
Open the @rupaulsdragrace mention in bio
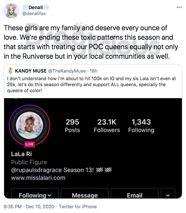[x=36, y=170]
